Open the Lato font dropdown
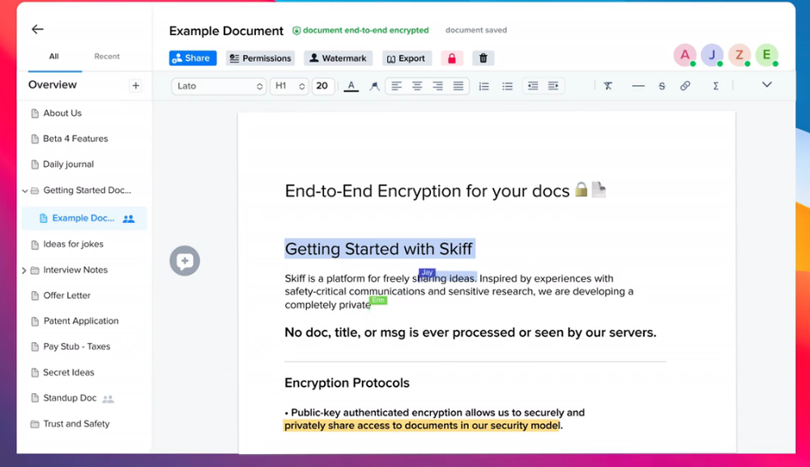This screenshot has width=810, height=467. tap(219, 86)
